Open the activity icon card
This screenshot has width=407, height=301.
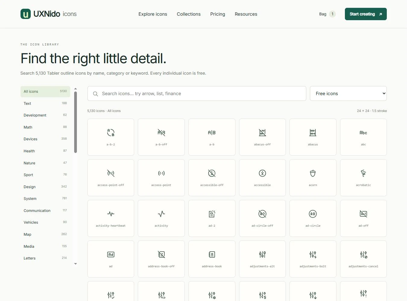(161, 218)
